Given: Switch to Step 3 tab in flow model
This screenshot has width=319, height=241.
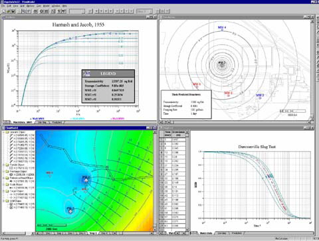Looking at the screenshot, I should pos(70,233).
